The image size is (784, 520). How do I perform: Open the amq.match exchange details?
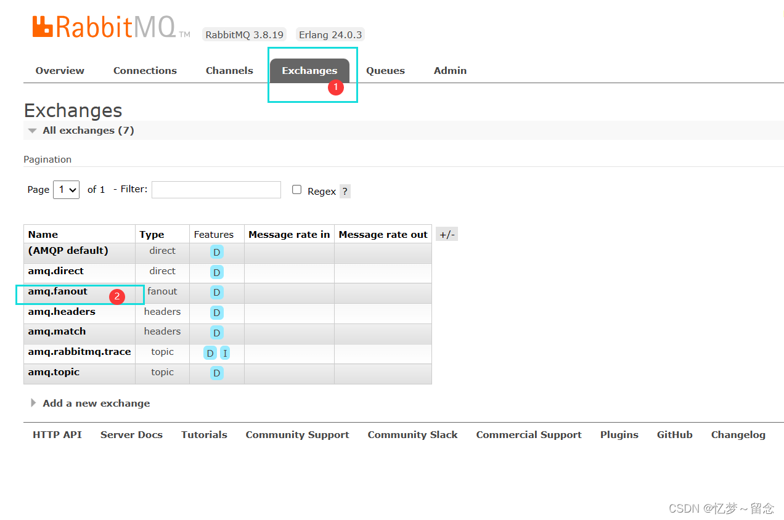pyautogui.click(x=57, y=331)
